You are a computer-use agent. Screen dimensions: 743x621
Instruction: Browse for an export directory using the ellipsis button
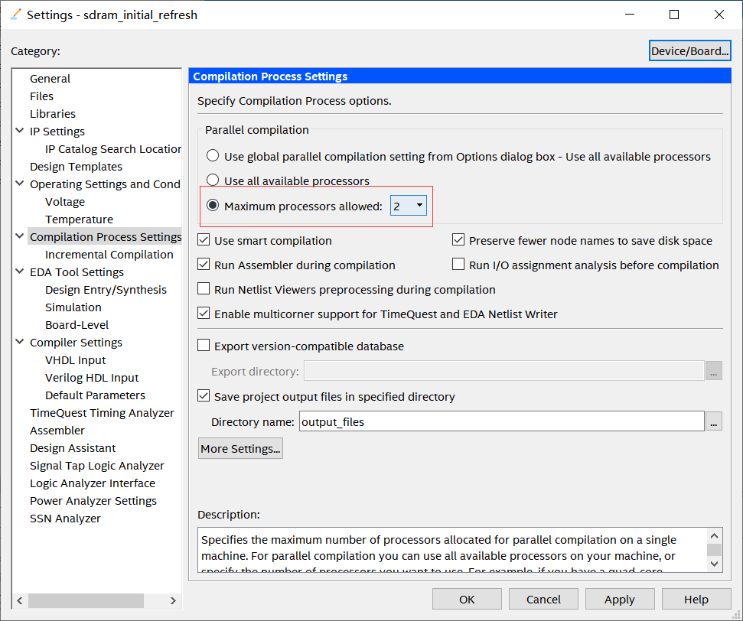click(x=713, y=370)
